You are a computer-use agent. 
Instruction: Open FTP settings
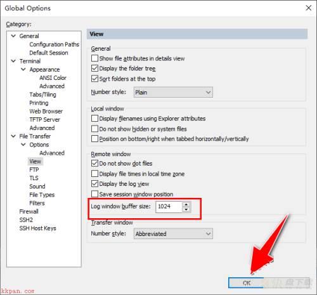[34, 169]
